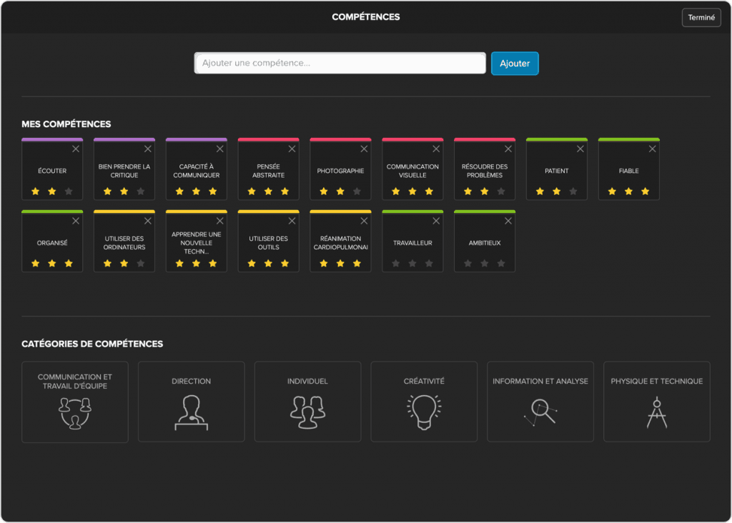Remove the Réanimation cardiopulmonaire skill
The width and height of the screenshot is (732, 523).
(364, 221)
